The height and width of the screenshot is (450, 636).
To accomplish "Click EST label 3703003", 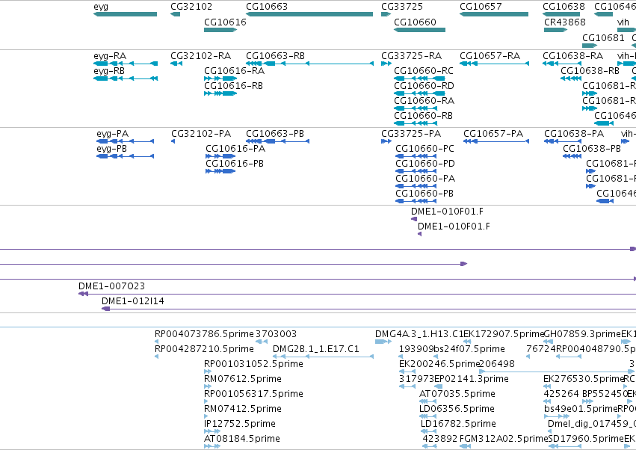I will pyautogui.click(x=276, y=334).
